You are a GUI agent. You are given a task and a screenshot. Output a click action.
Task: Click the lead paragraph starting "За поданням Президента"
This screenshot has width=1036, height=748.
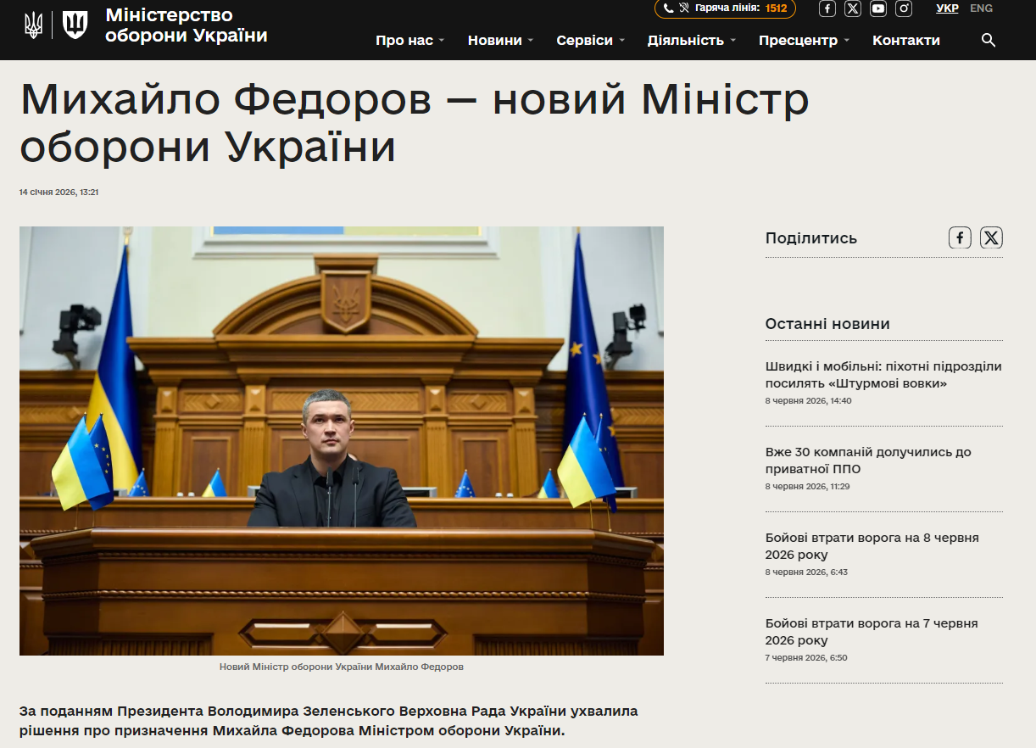tap(329, 720)
